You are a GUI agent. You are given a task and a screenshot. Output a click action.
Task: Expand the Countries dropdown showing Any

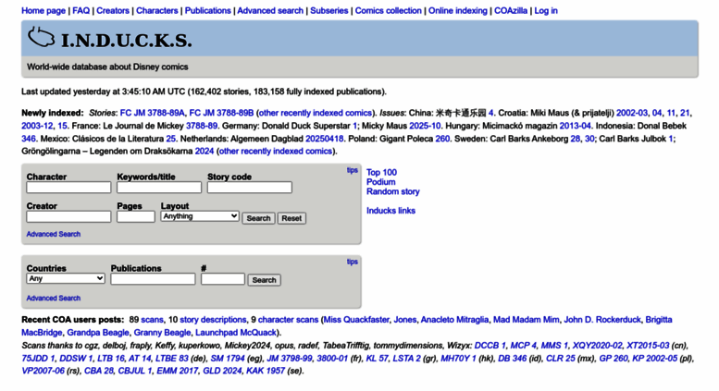pos(66,278)
